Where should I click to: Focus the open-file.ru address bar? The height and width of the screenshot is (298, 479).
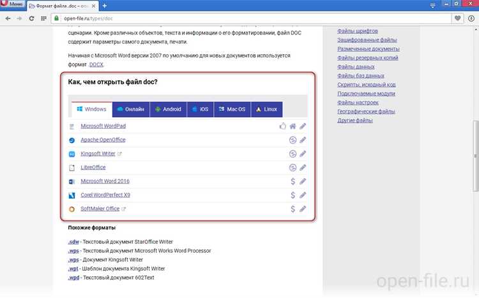[x=250, y=18]
